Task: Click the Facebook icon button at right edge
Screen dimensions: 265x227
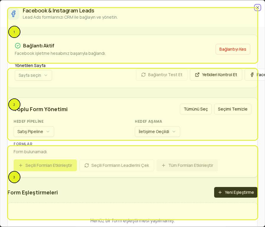Action: (255, 75)
